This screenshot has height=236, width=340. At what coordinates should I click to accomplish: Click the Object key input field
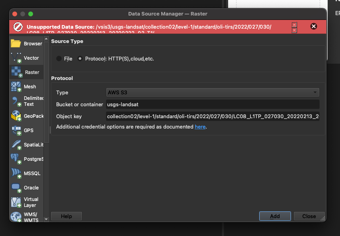point(213,116)
